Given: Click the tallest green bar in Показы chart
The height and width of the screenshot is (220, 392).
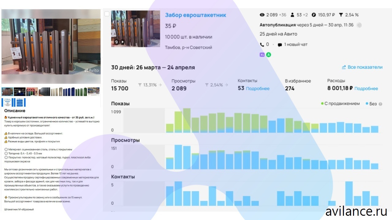Looking at the screenshot, I should (x=187, y=120).
